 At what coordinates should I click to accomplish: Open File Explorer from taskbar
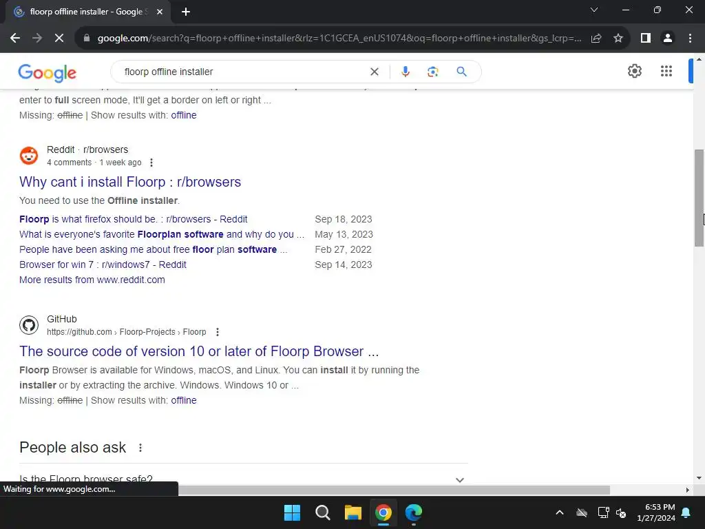click(353, 512)
